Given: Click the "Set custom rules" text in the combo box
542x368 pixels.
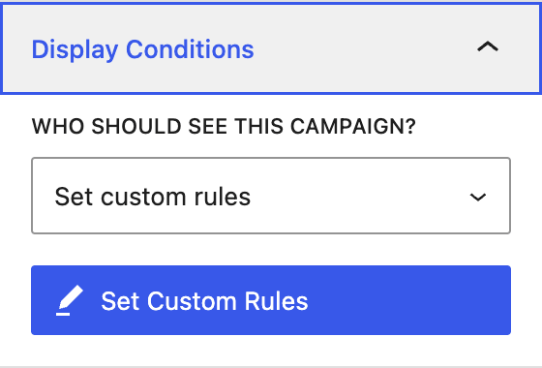Looking at the screenshot, I should tap(153, 197).
